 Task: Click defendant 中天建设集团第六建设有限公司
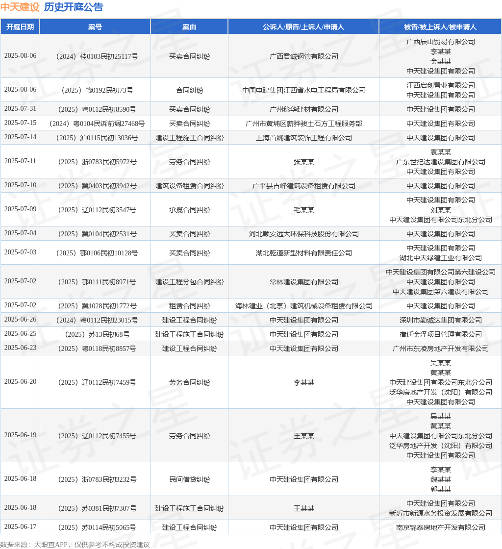(x=441, y=292)
